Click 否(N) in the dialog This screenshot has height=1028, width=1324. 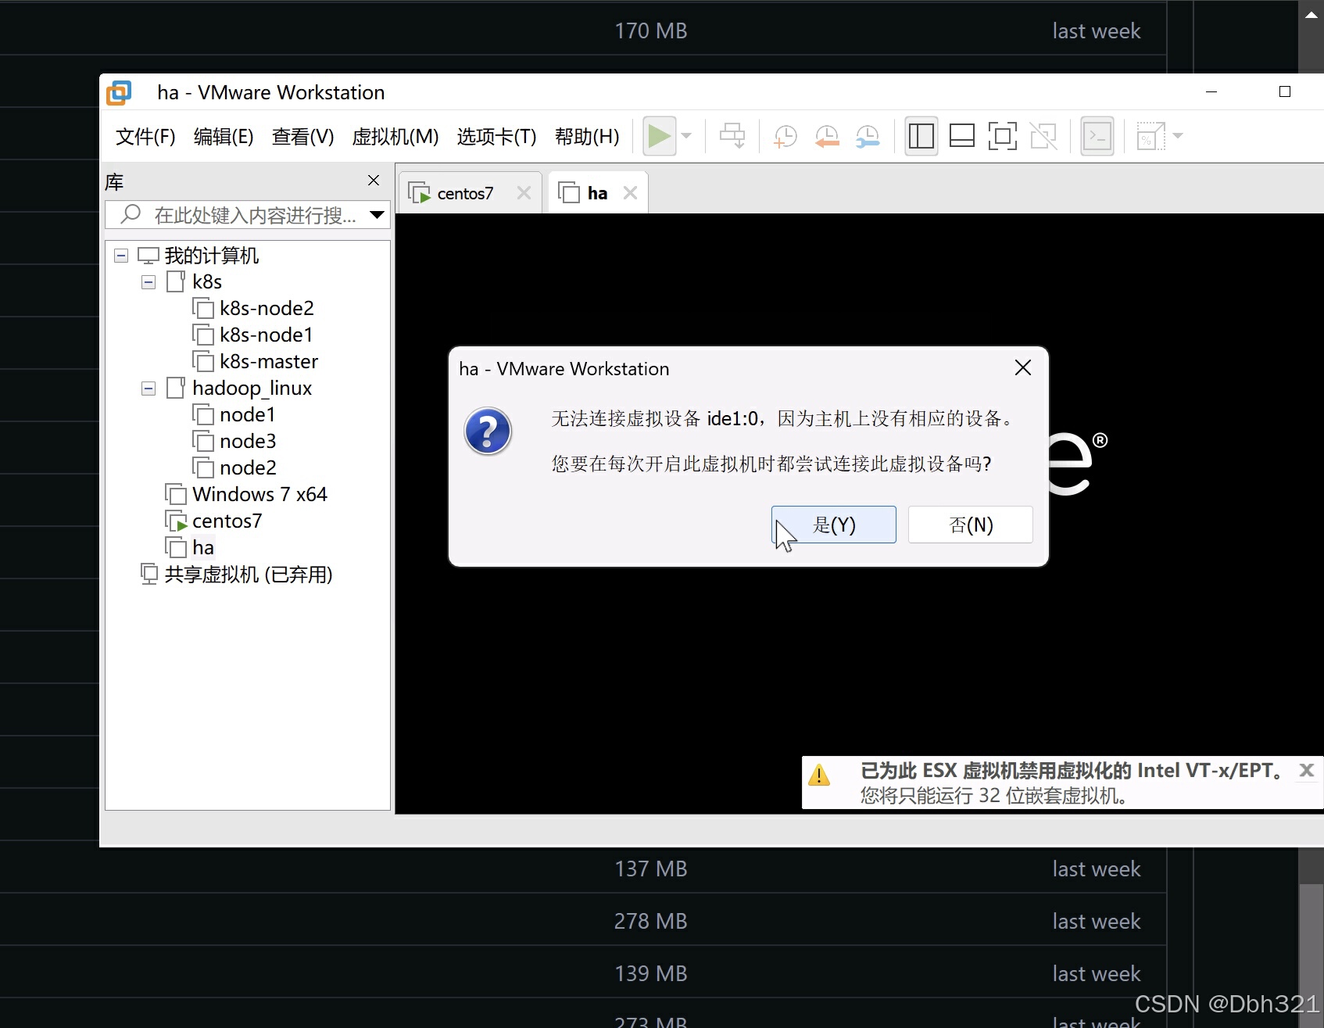970,524
